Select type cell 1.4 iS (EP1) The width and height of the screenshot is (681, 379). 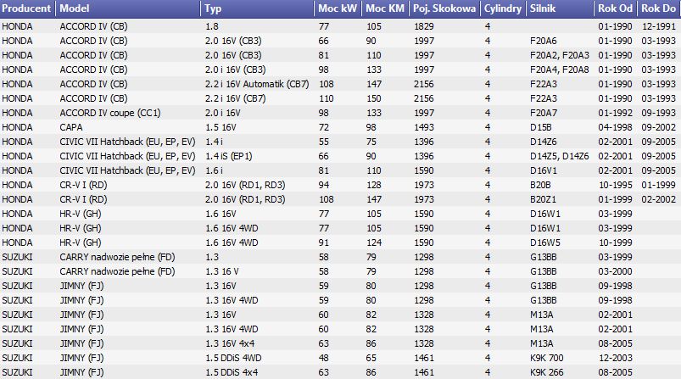point(228,156)
